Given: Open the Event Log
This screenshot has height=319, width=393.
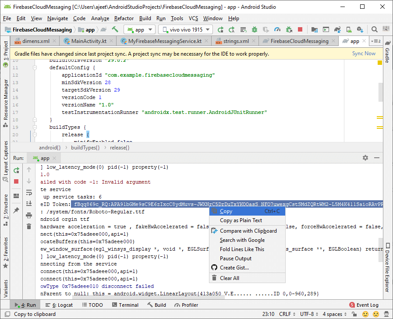Looking at the screenshot, I should [x=364, y=305].
